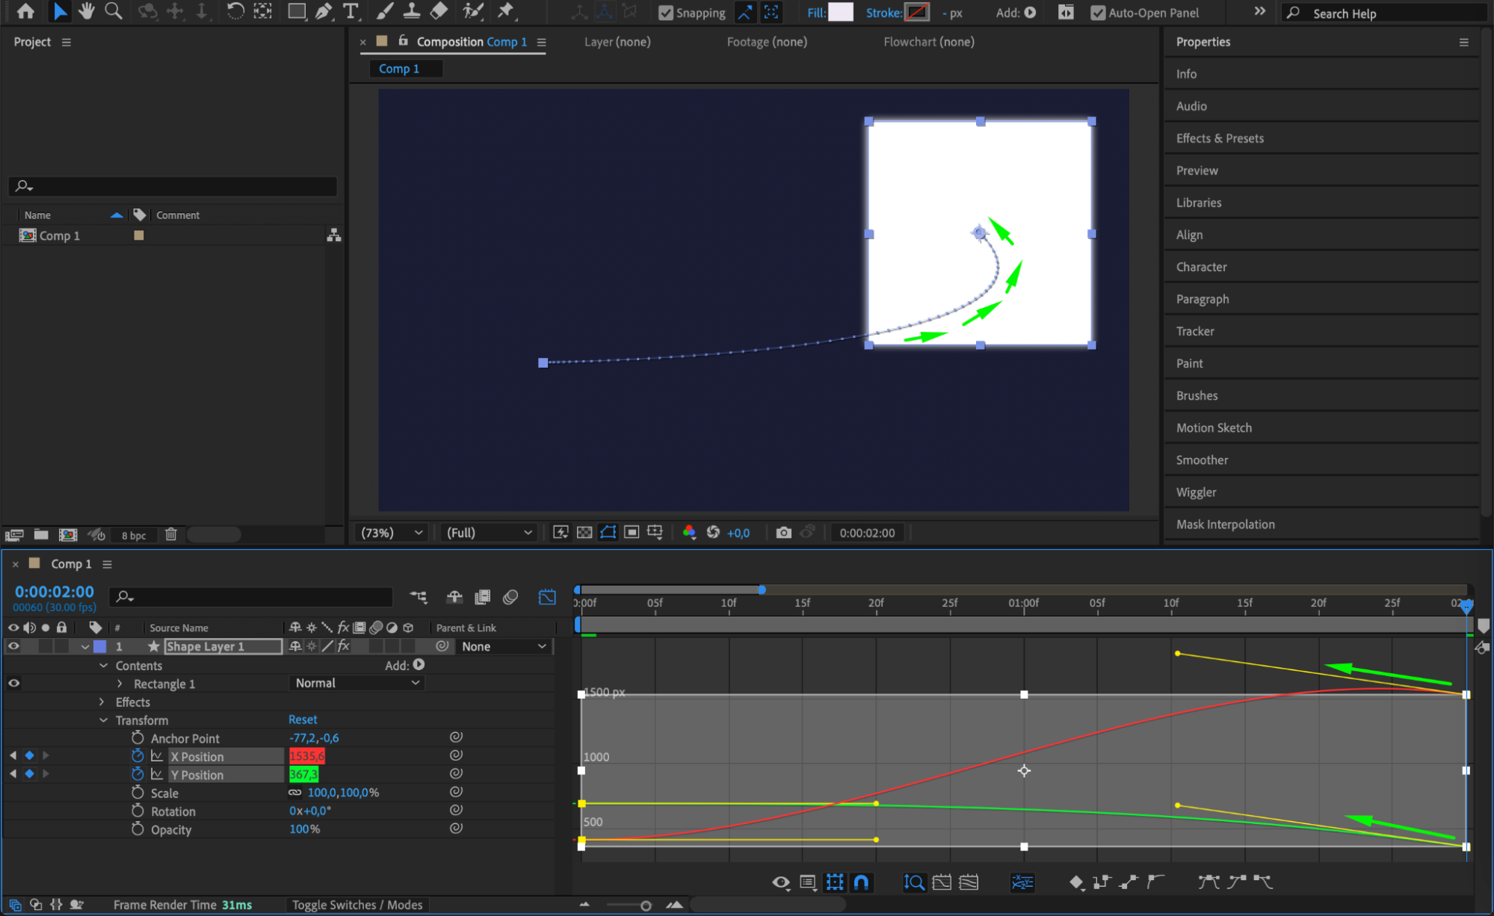Select the Type tool
1494x916 pixels.
350,11
